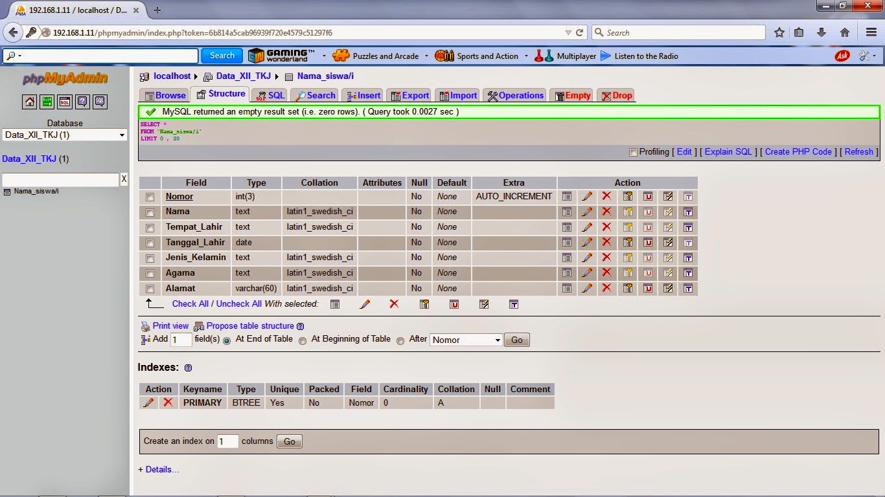This screenshot has width=885, height=497.
Task: Set primary key icon for Tanggal_Lahir row
Action: (x=627, y=242)
